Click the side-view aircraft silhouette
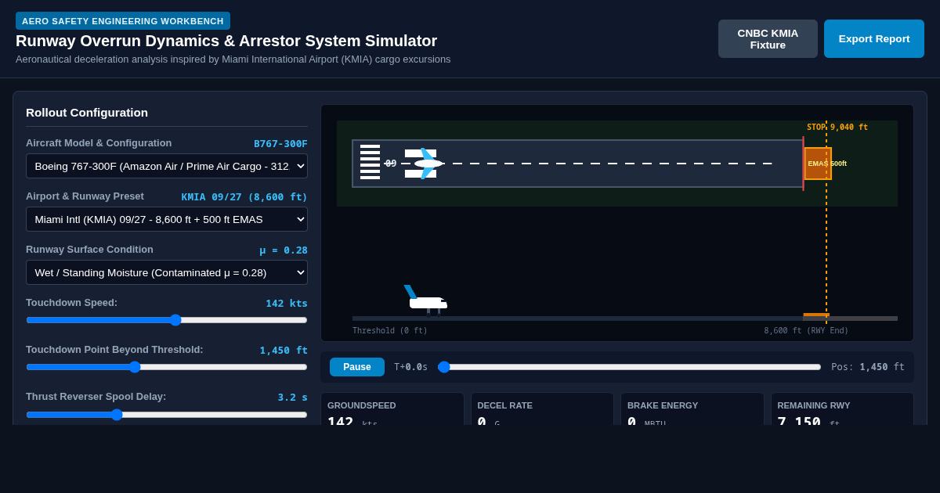Viewport: 940px width, 493px height. point(425,300)
